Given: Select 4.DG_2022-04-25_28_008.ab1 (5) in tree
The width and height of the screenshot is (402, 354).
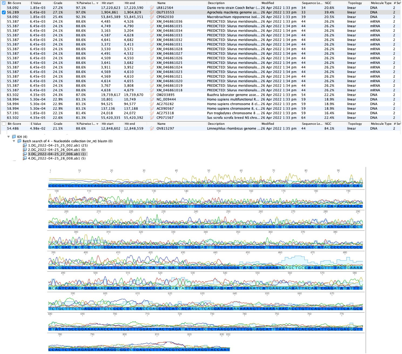Looking at the screenshot, I should click(x=54, y=158).
